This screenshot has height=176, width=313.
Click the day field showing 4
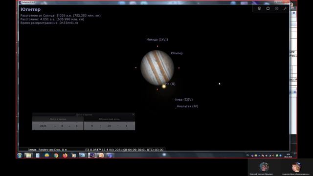76,126
